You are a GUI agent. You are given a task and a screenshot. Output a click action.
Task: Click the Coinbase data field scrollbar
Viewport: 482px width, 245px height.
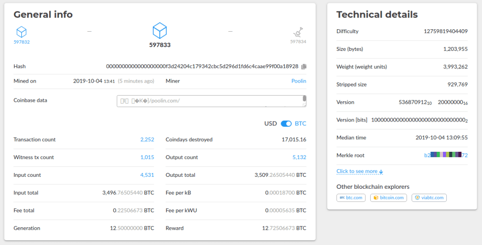coord(304,98)
